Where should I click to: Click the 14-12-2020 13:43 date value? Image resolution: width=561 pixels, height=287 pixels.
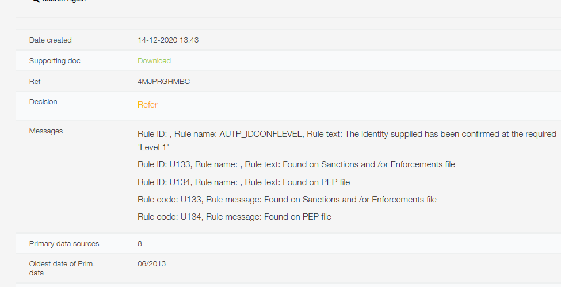pos(168,40)
